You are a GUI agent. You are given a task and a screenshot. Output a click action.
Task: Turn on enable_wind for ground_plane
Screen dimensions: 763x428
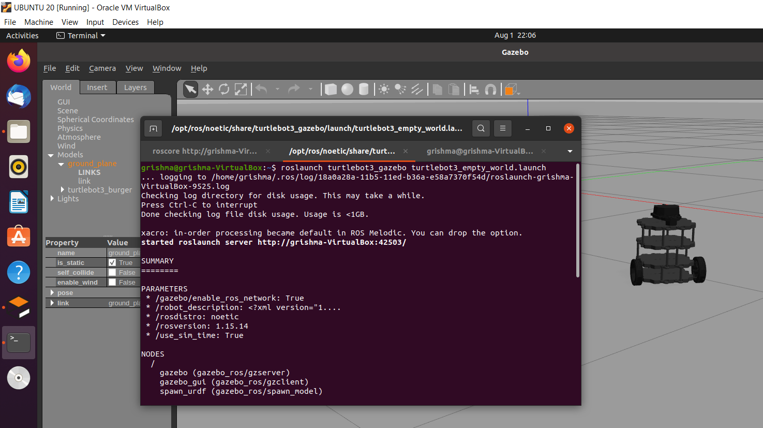click(112, 282)
